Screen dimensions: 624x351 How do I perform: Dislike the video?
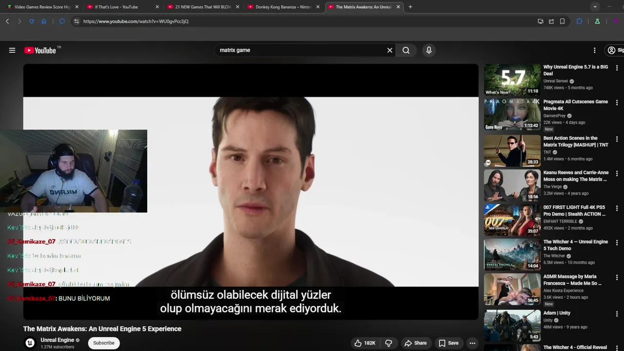[389, 343]
